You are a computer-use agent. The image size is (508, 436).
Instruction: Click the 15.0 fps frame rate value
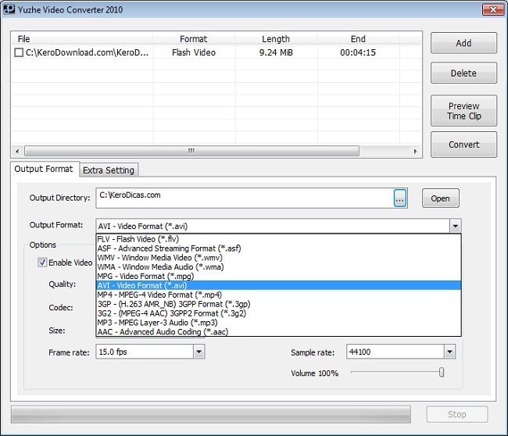(113, 352)
